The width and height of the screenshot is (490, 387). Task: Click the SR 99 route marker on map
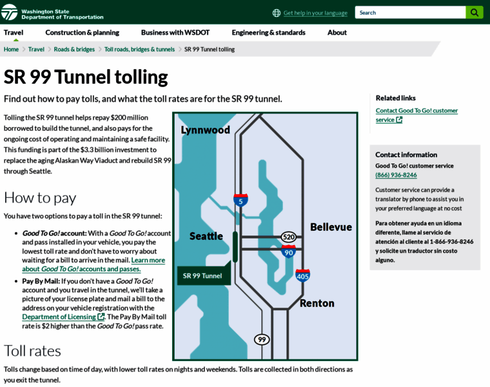(x=262, y=339)
